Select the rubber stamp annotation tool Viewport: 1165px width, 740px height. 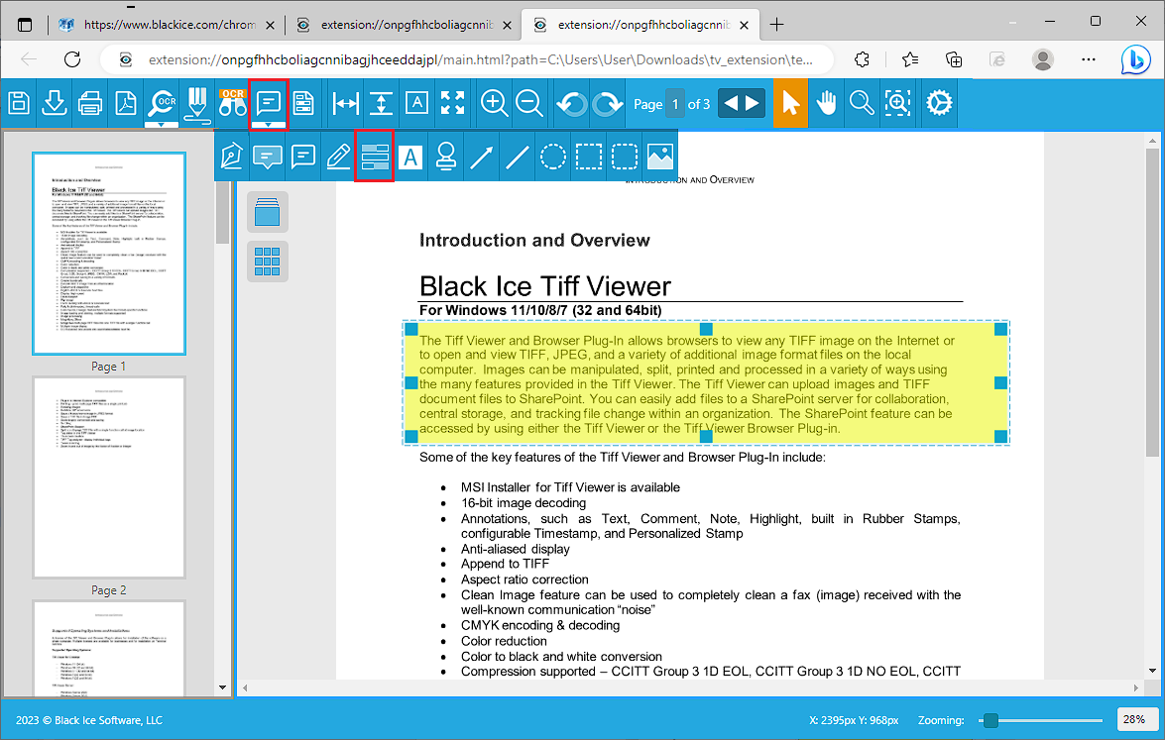(x=446, y=157)
